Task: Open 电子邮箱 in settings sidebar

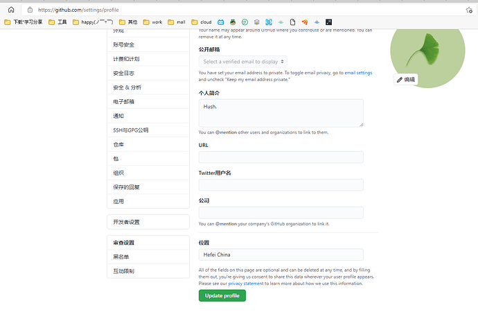Action: tap(148, 101)
